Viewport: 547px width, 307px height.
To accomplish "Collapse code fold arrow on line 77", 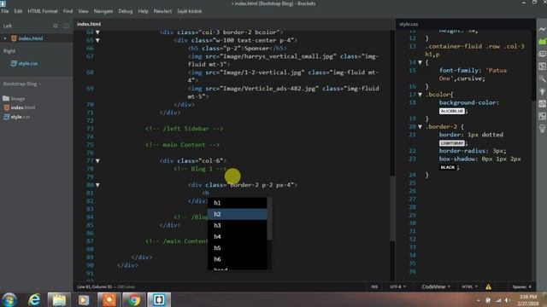I will pyautogui.click(x=97, y=161).
